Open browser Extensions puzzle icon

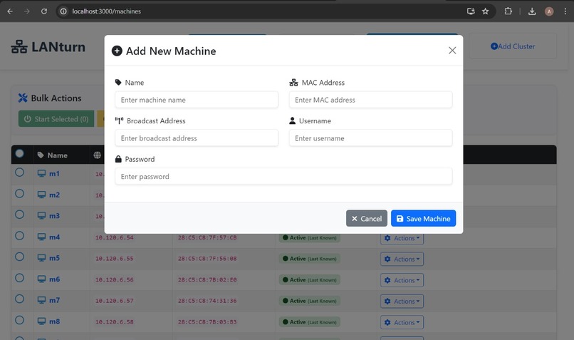(x=508, y=11)
